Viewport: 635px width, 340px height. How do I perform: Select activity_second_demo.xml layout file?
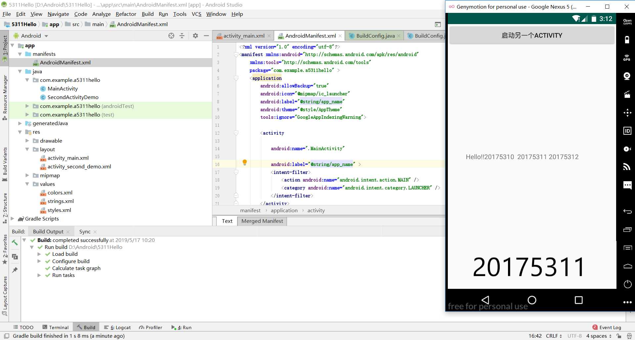point(79,166)
